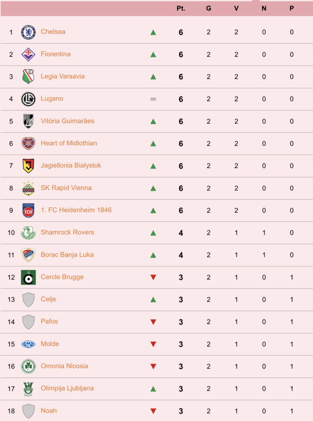Image resolution: width=313 pixels, height=421 pixels.
Task: Click the red down arrow beside Pafos
Action: pyautogui.click(x=153, y=322)
